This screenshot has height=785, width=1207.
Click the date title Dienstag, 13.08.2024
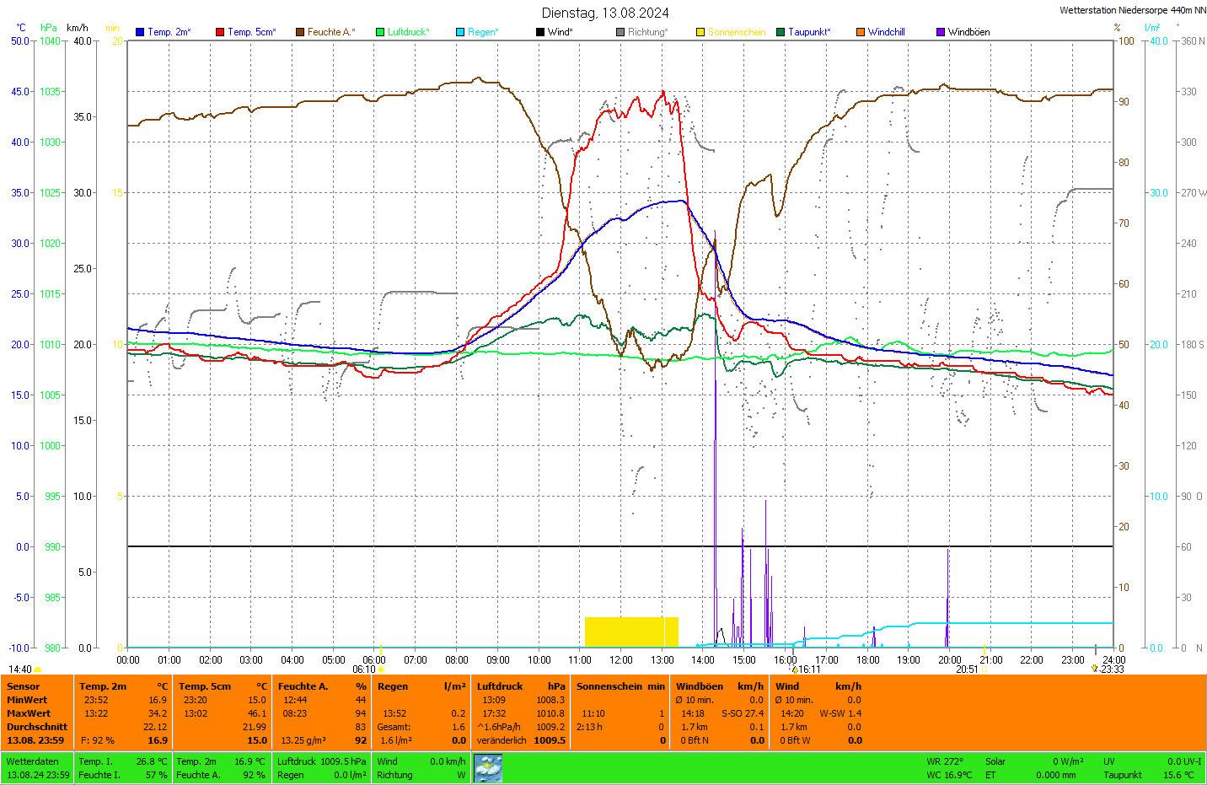[605, 13]
